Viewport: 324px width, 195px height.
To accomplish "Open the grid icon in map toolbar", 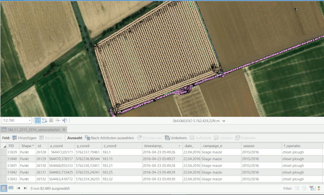I will [51, 120].
